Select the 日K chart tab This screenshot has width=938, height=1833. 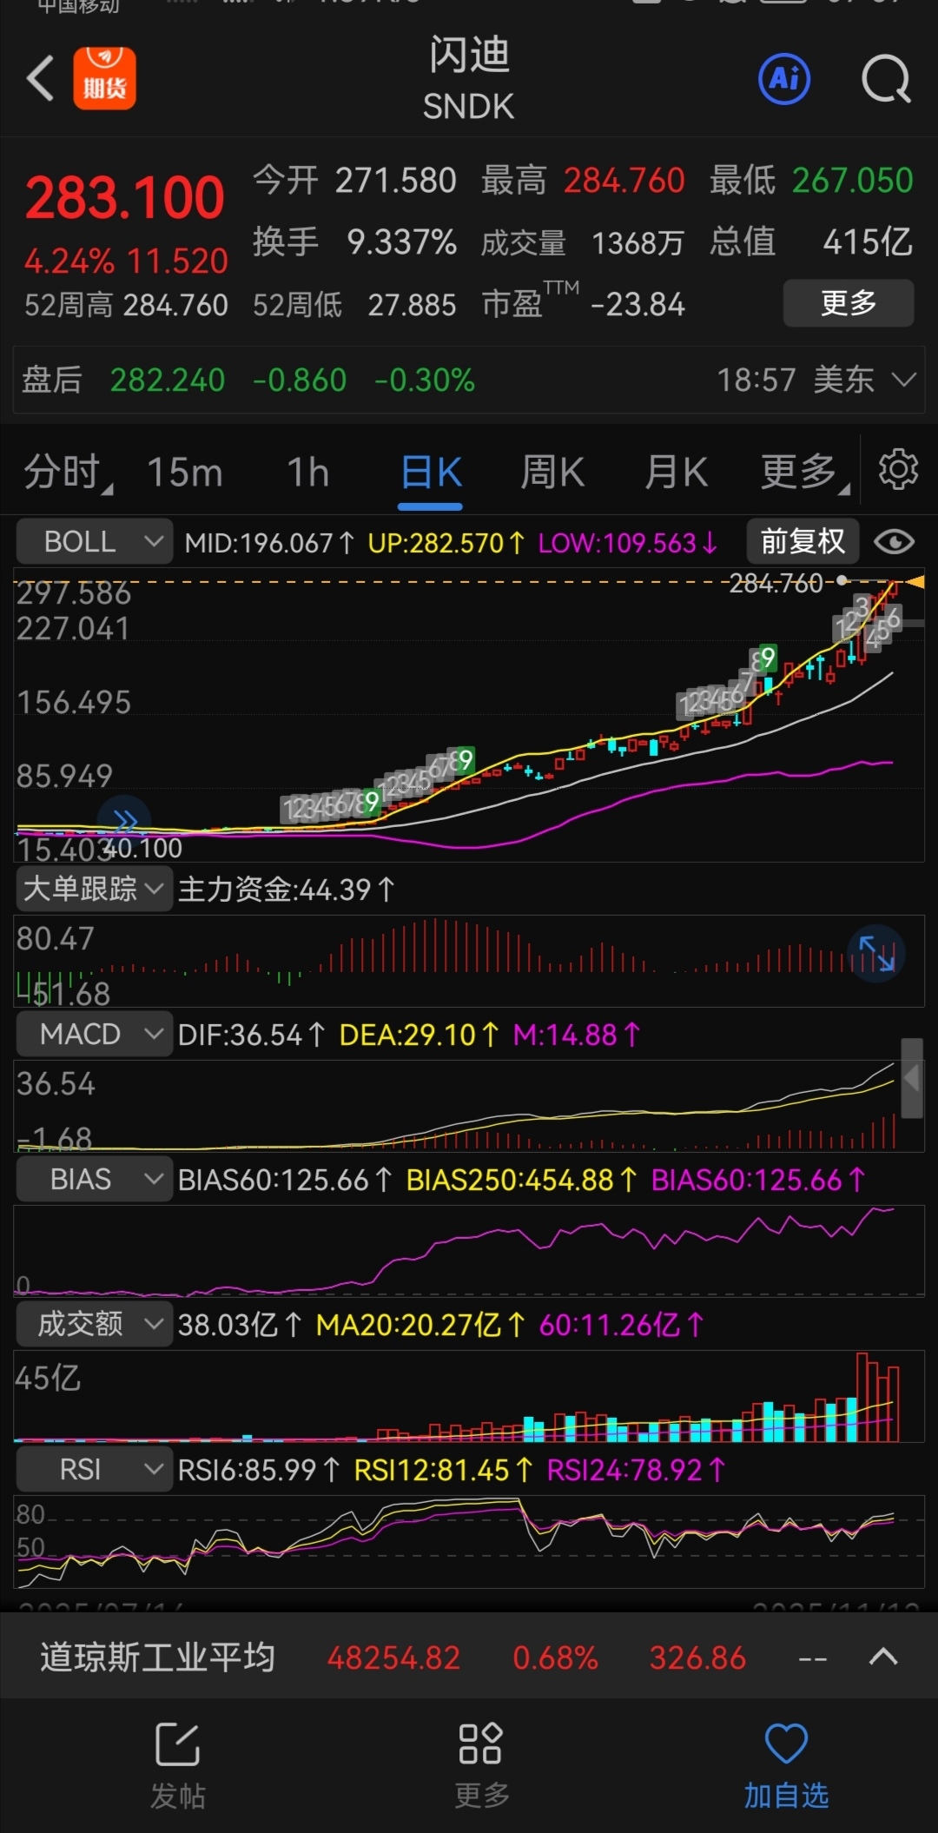click(431, 473)
